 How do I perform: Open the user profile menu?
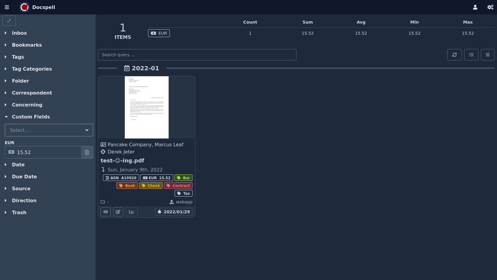tap(475, 7)
